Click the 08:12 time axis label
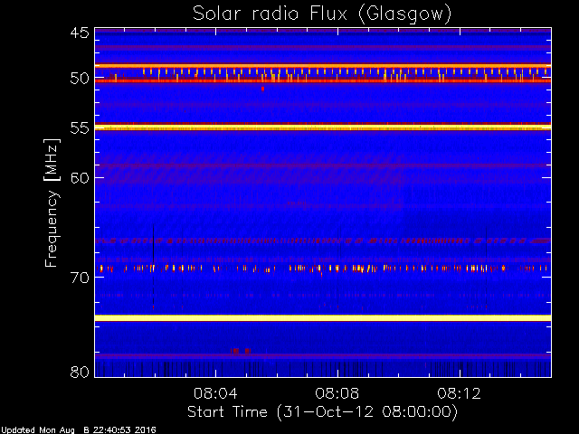 coord(459,393)
